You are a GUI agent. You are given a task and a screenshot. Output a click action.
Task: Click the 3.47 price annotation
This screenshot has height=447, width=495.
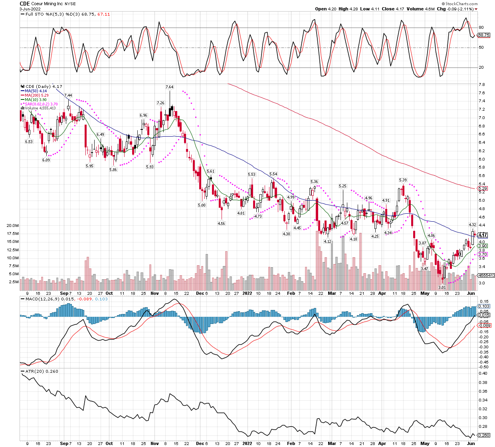click(424, 268)
